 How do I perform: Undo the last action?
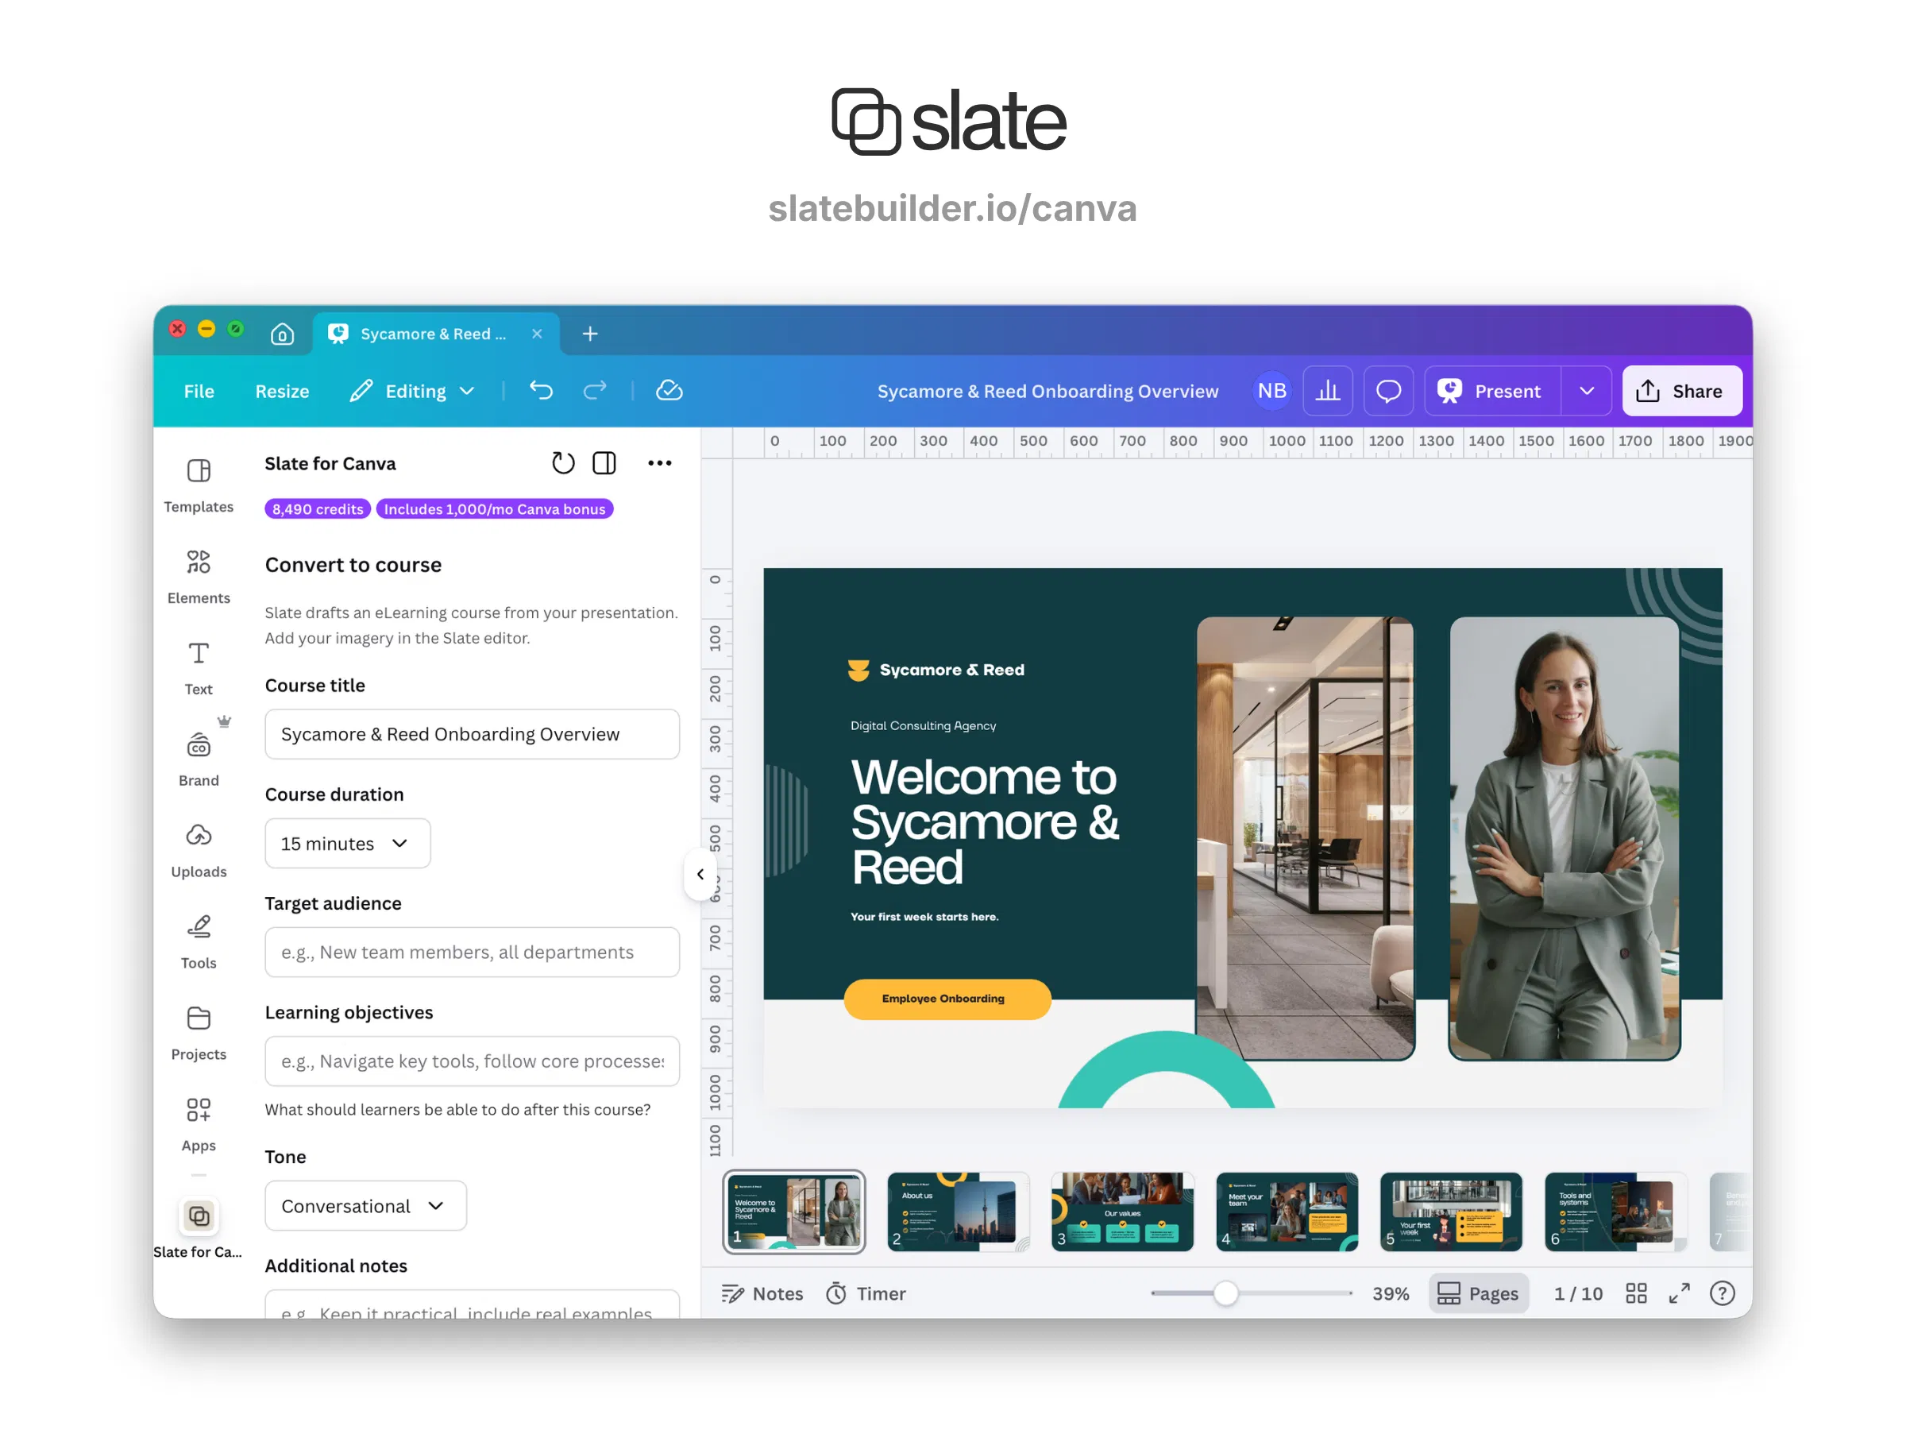(541, 392)
